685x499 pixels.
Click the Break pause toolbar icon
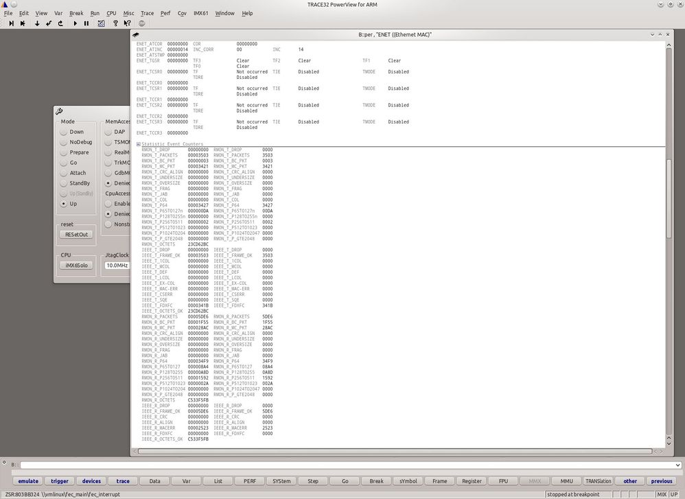coord(86,23)
